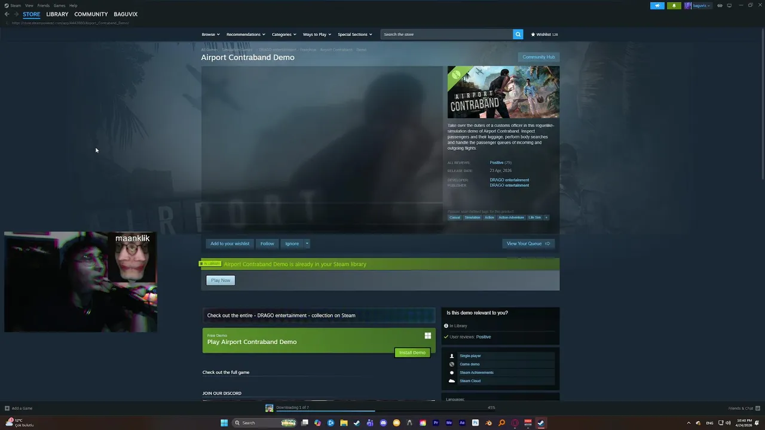Click the Casual tag
Viewport: 765px width, 430px height.
click(455, 217)
